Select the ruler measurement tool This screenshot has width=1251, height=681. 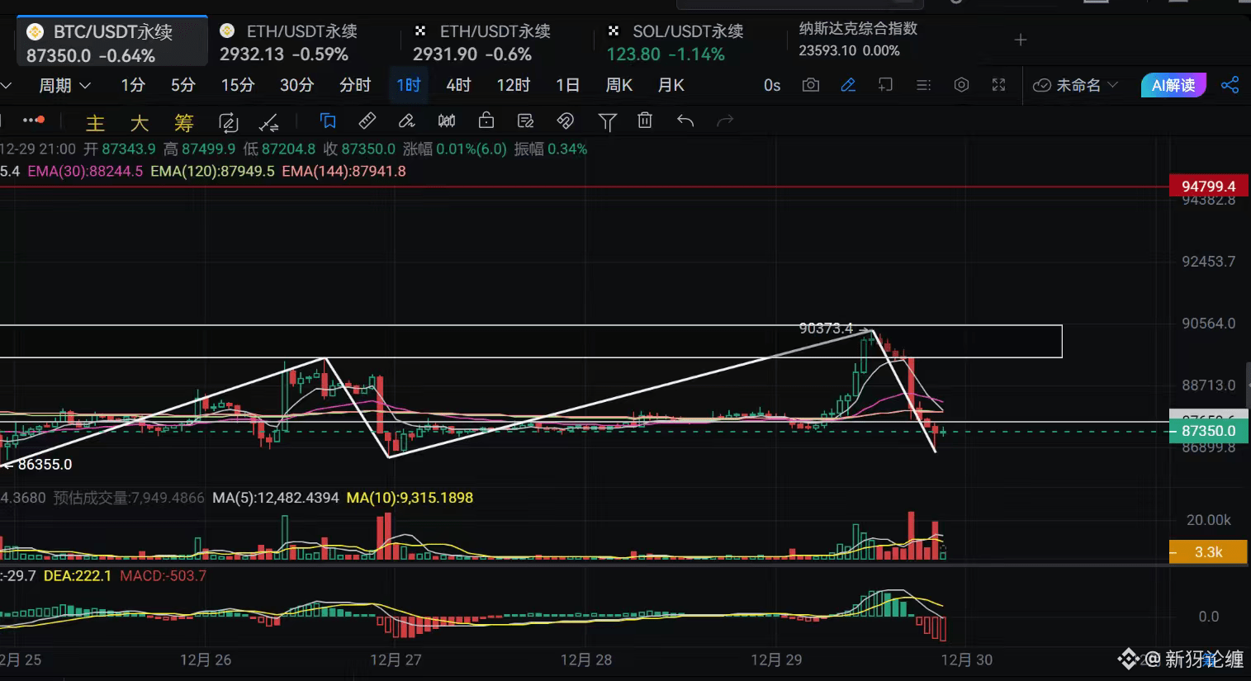pyautogui.click(x=367, y=121)
